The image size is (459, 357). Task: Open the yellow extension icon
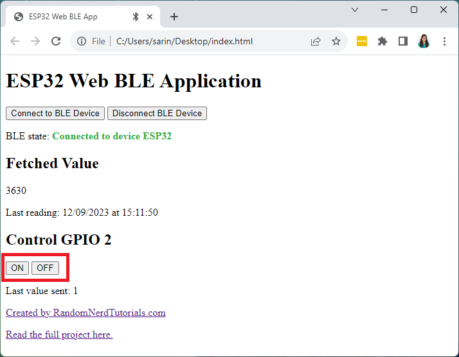point(362,41)
